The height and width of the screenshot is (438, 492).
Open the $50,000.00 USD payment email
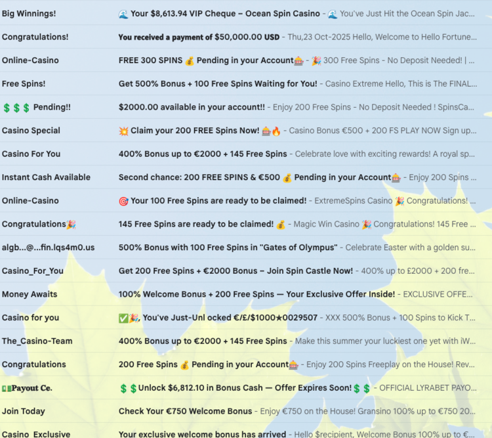pyautogui.click(x=198, y=37)
